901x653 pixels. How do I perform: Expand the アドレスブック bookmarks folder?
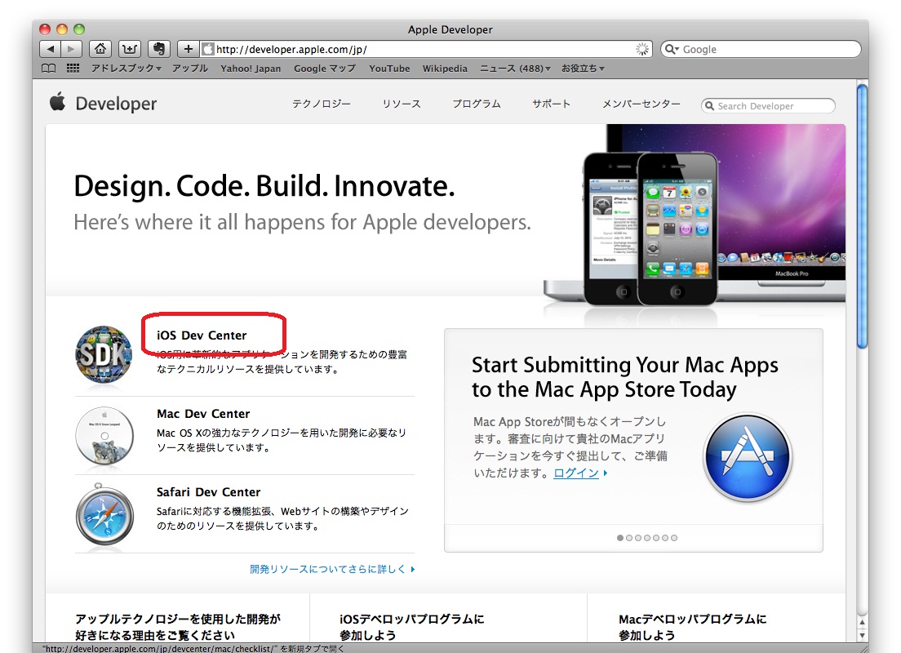click(x=126, y=69)
